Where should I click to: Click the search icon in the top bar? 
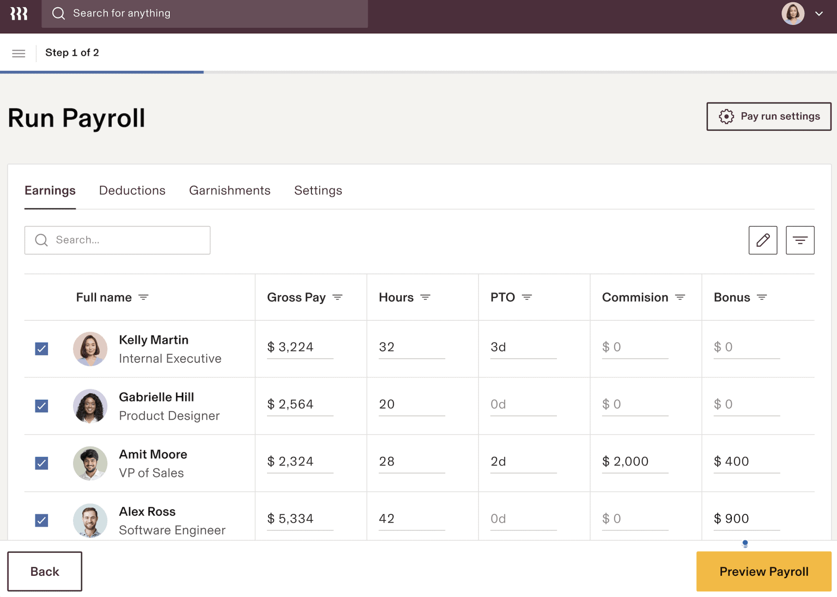pyautogui.click(x=58, y=13)
